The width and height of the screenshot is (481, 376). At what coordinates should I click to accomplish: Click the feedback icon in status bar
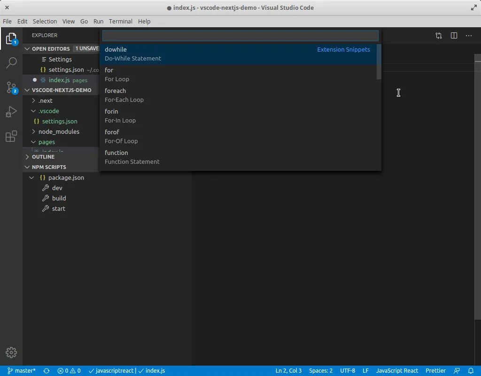point(457,371)
